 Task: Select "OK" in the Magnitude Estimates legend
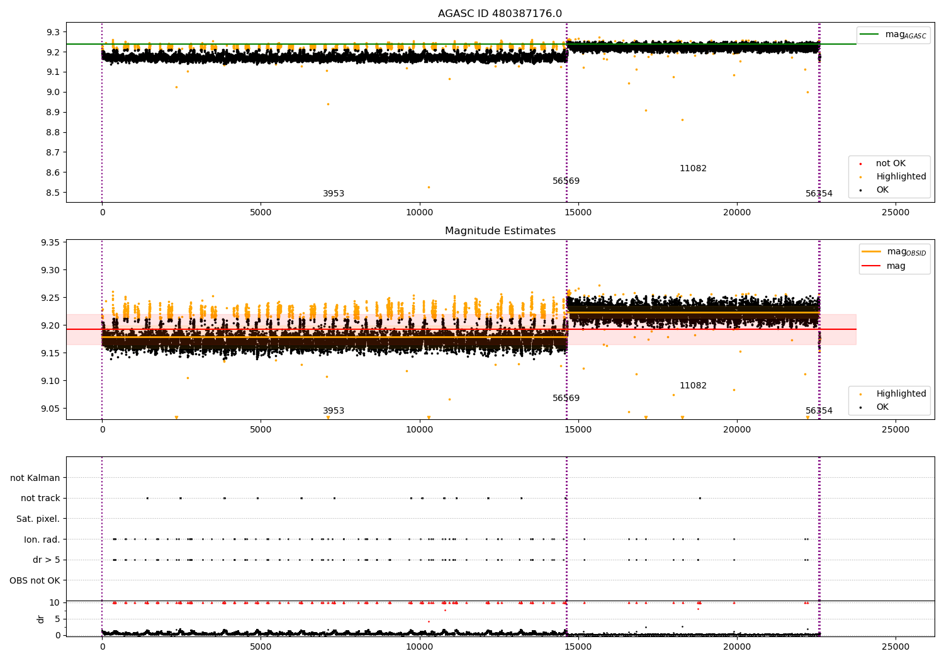point(882,407)
